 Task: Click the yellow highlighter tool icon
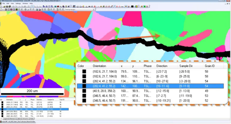83,6
